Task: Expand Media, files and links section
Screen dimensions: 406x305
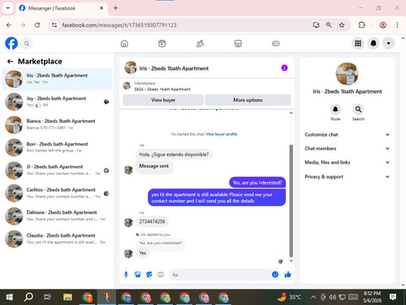Action: [x=348, y=163]
